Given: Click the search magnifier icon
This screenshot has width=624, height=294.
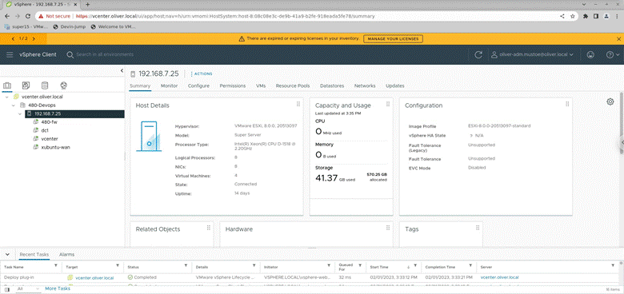Looking at the screenshot, I should pos(70,55).
